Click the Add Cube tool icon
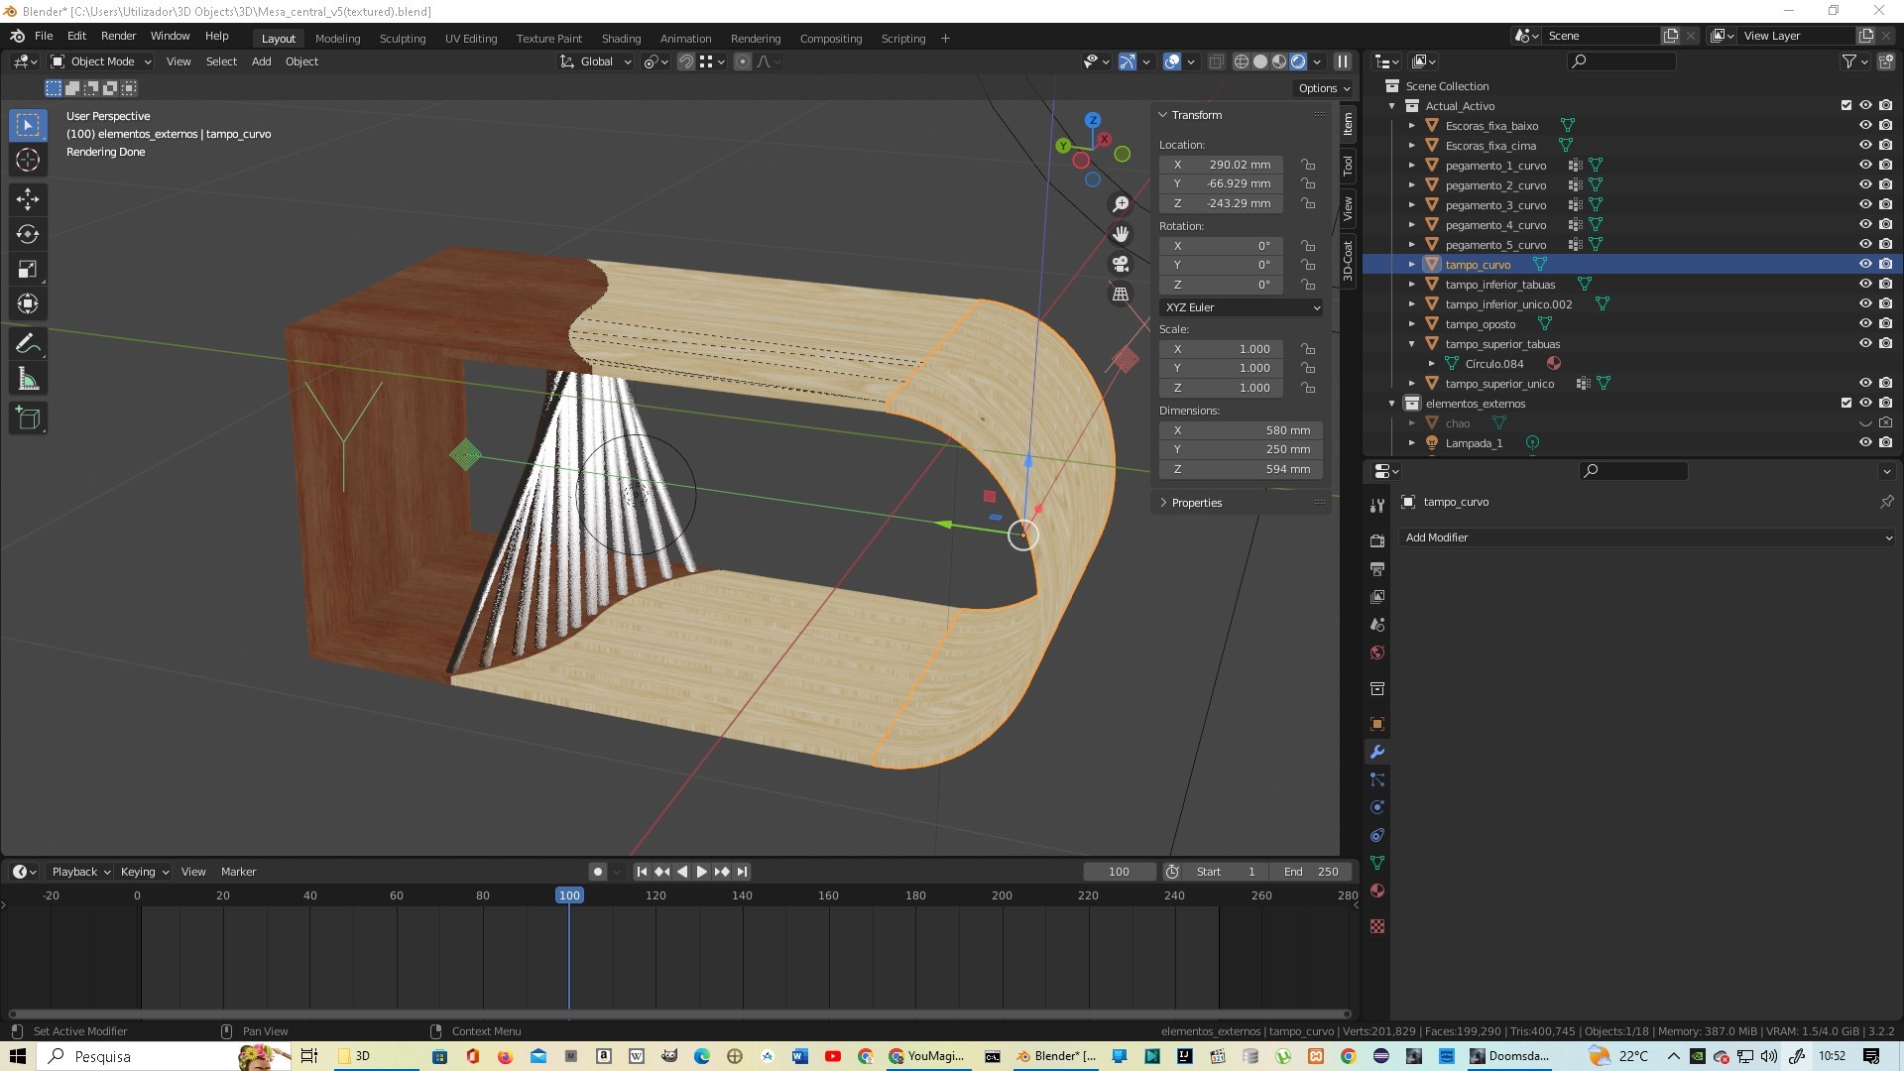1904x1071 pixels. click(28, 418)
